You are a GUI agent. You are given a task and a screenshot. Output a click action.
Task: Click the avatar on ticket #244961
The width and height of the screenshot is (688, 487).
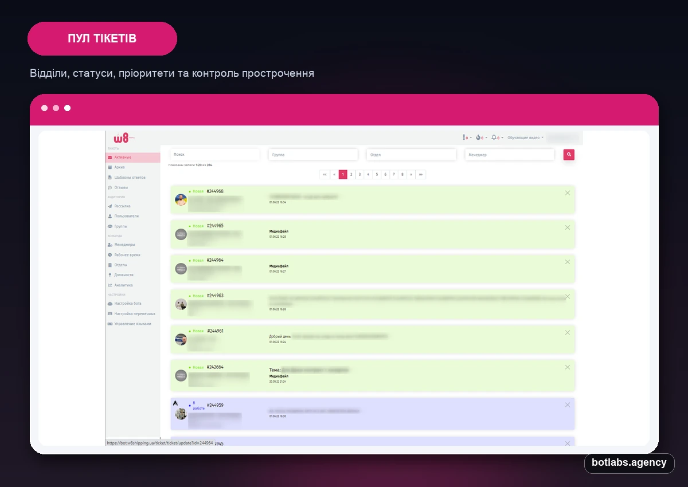click(181, 339)
